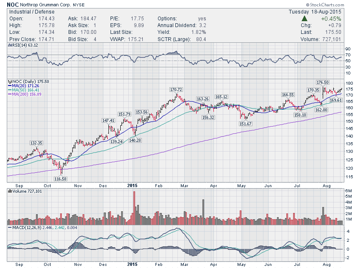Screen dimensions: 360x268
Task: Click the small icon beside RSI(14) label
Action: click(x=10, y=45)
